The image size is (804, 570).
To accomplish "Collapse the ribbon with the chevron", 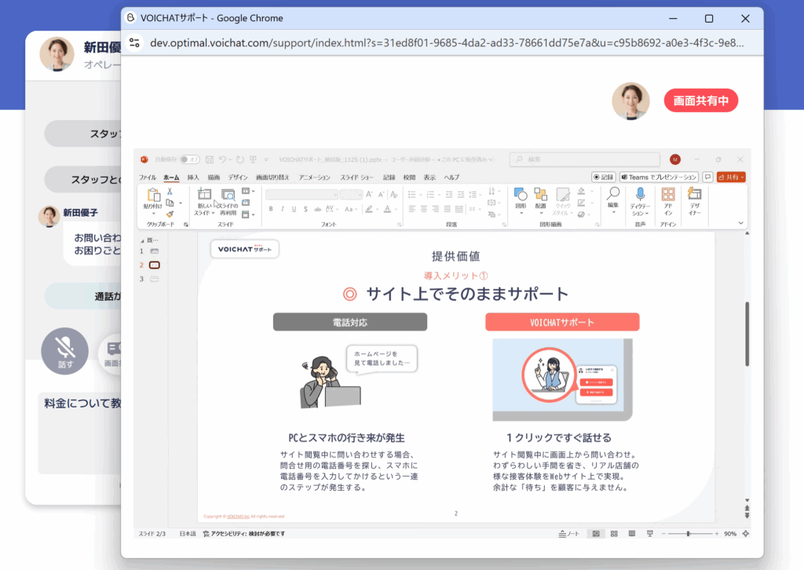I will (740, 223).
